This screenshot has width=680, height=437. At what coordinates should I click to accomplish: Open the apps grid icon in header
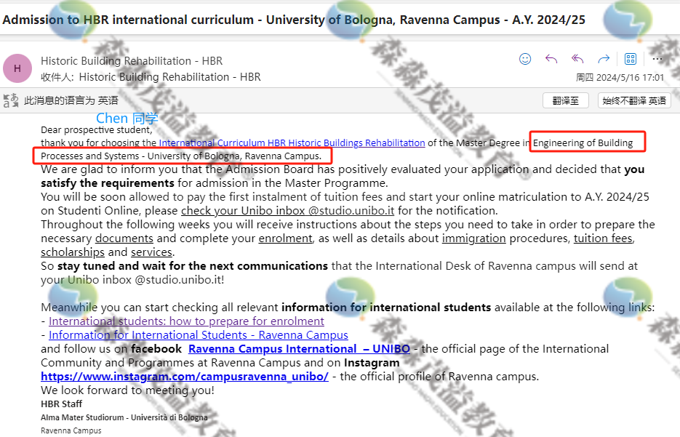[x=630, y=59]
